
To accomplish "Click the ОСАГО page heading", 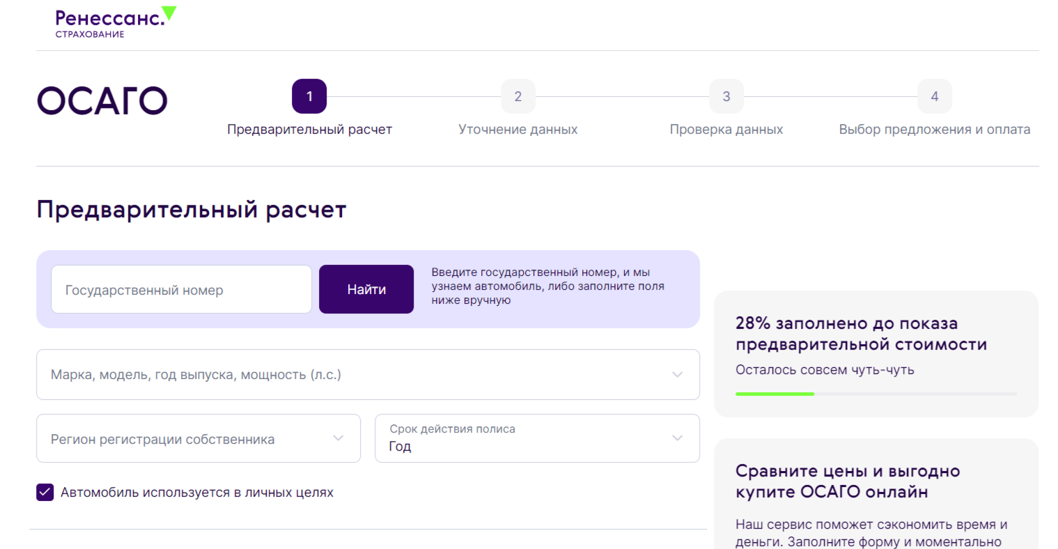I will pyautogui.click(x=102, y=101).
